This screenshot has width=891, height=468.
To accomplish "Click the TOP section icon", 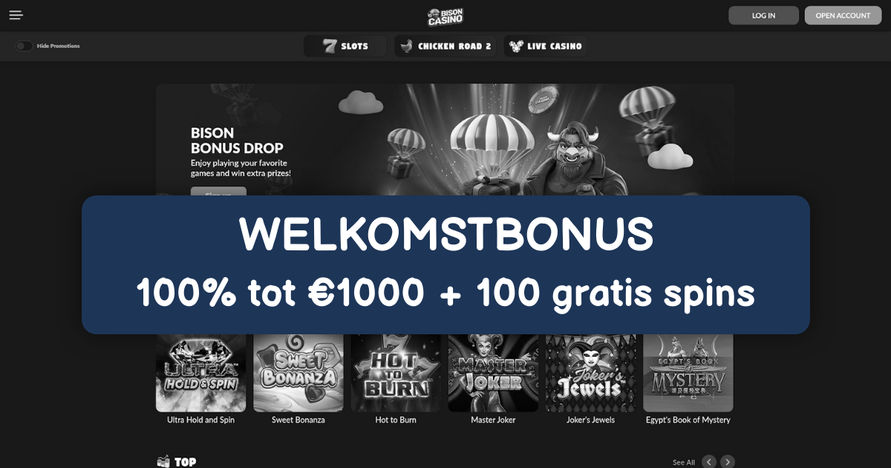I will pyautogui.click(x=163, y=462).
